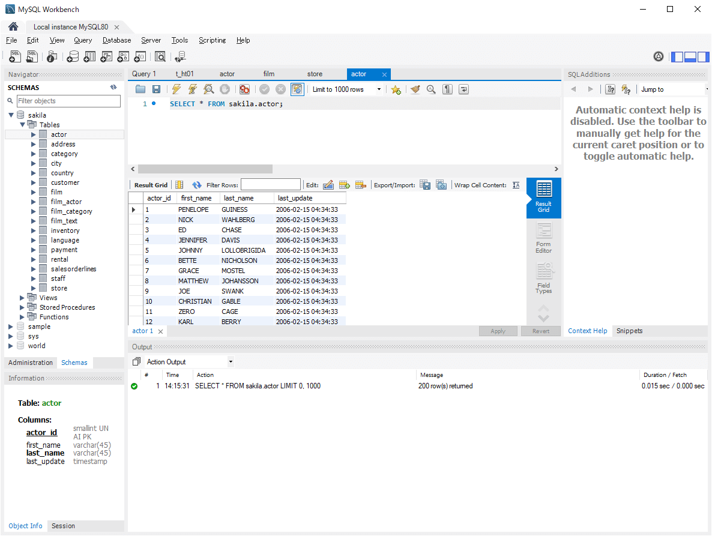Show the Form Editor view
This screenshot has width=712, height=536.
tap(543, 238)
